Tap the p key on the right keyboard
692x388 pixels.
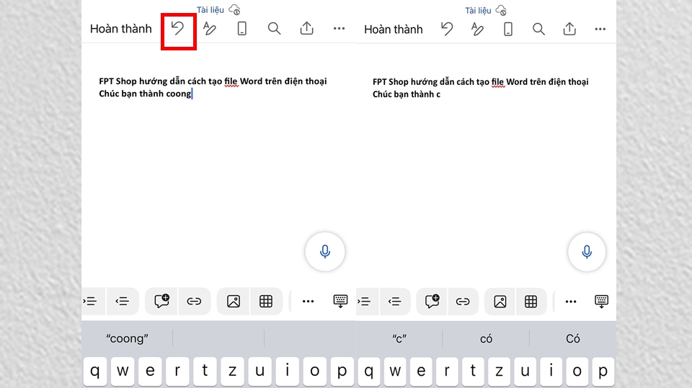(603, 371)
